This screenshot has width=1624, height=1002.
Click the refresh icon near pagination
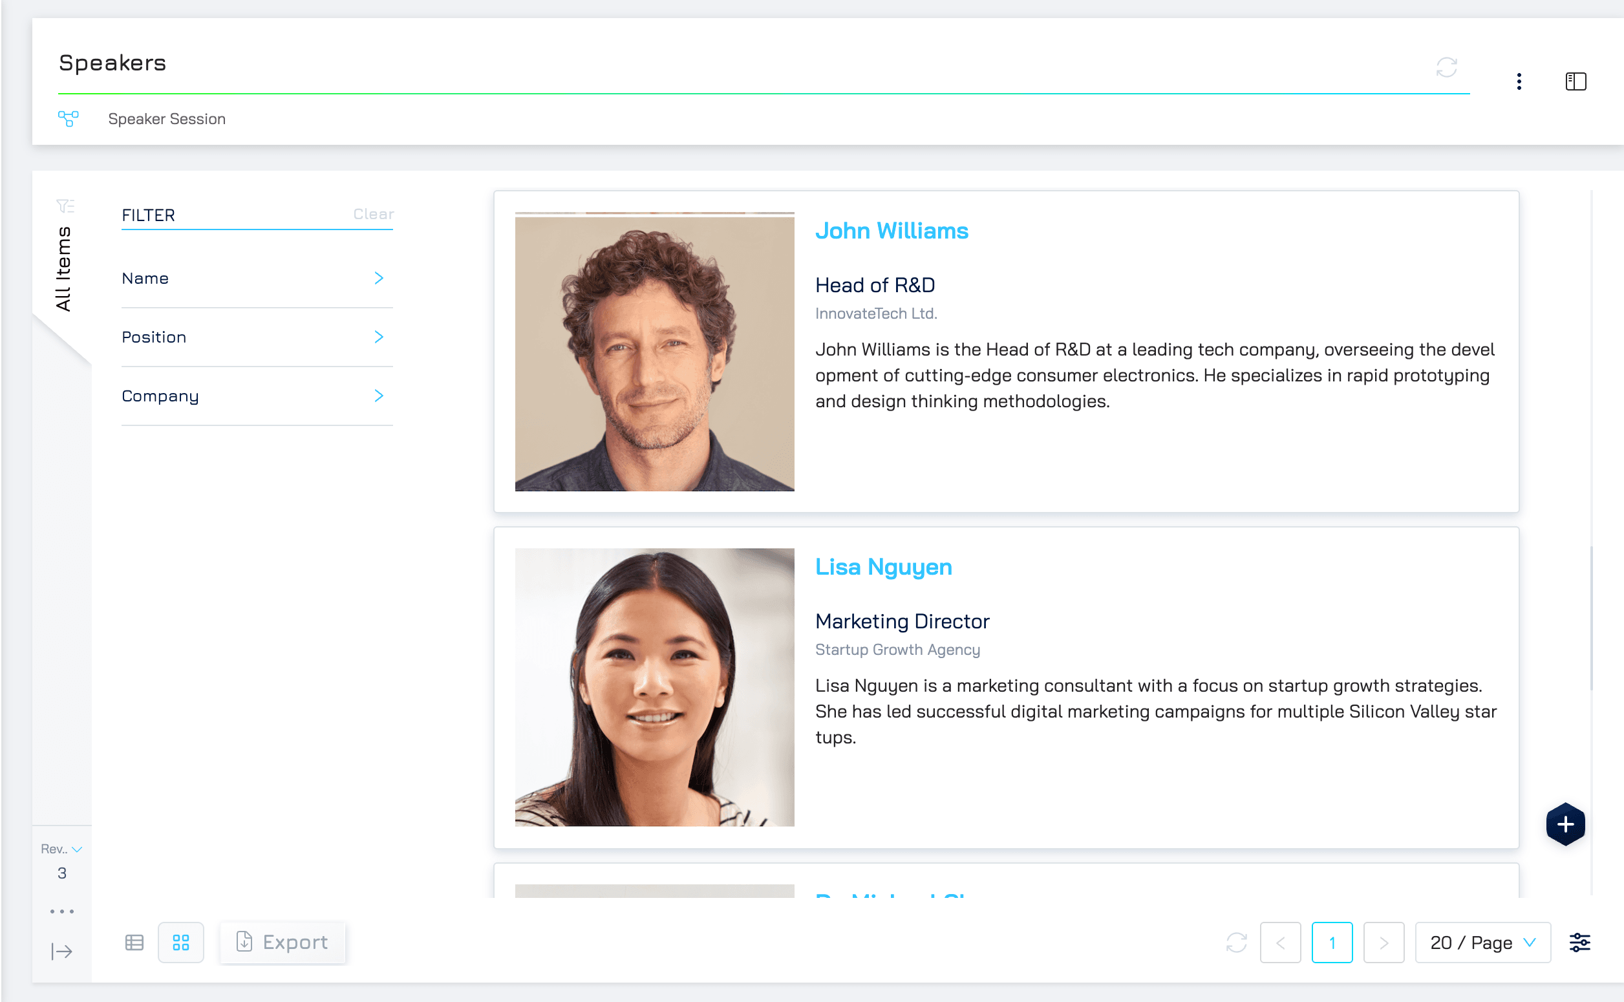tap(1236, 943)
